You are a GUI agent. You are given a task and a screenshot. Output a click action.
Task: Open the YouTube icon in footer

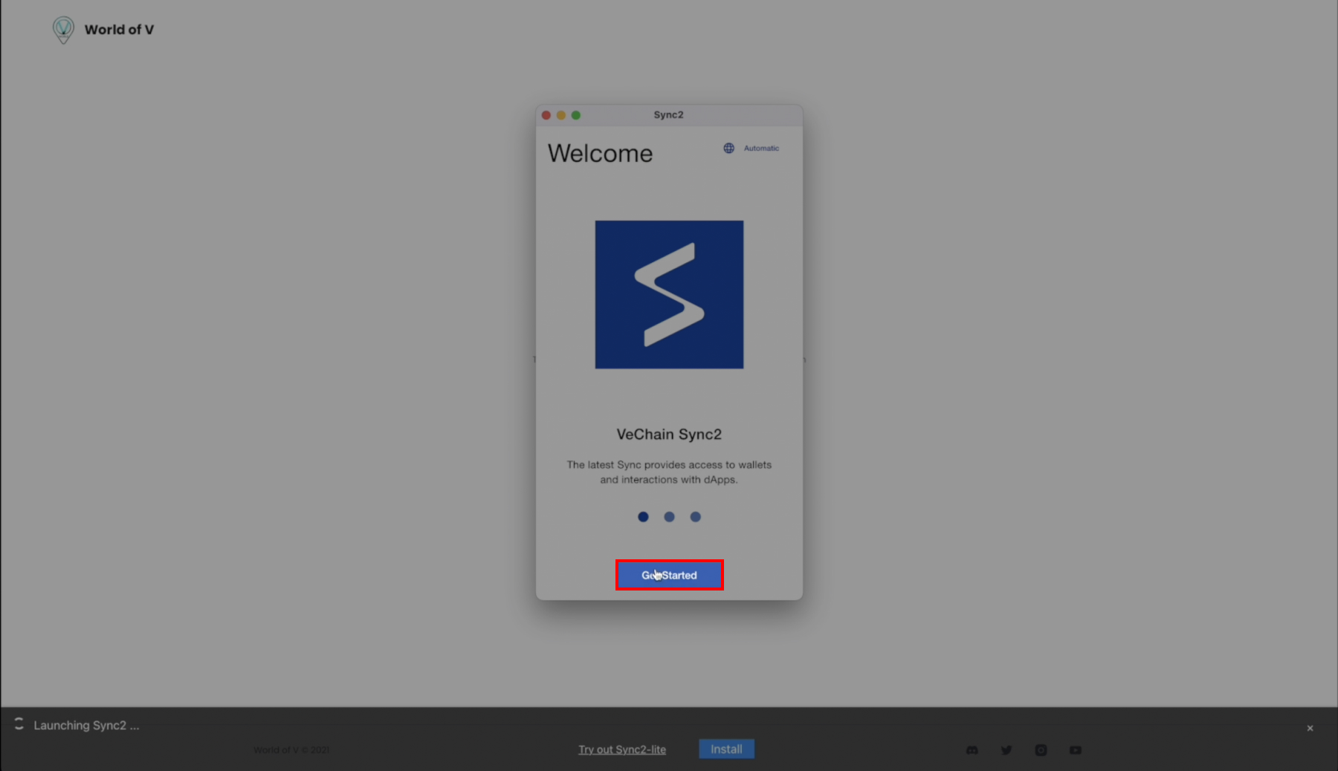1076,750
